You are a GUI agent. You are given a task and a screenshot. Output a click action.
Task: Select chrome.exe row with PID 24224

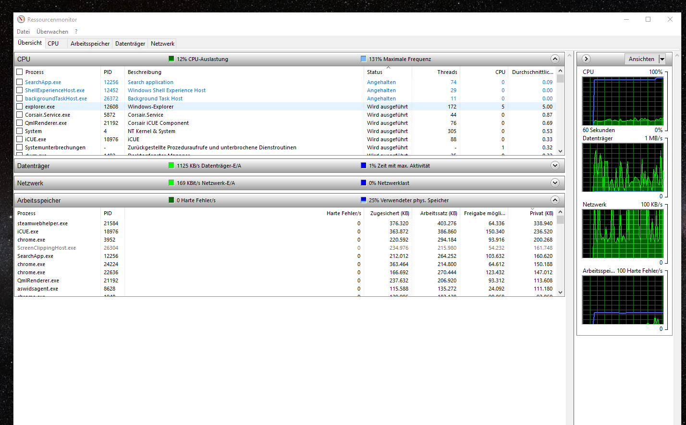(x=285, y=264)
